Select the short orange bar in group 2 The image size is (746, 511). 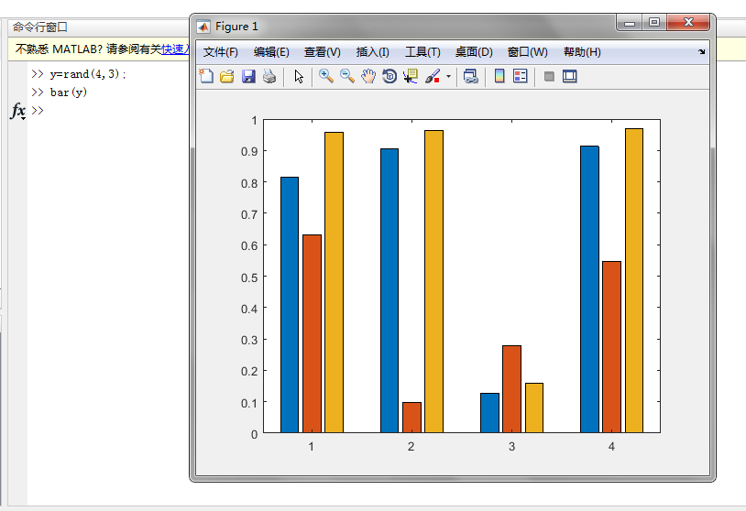pos(411,418)
